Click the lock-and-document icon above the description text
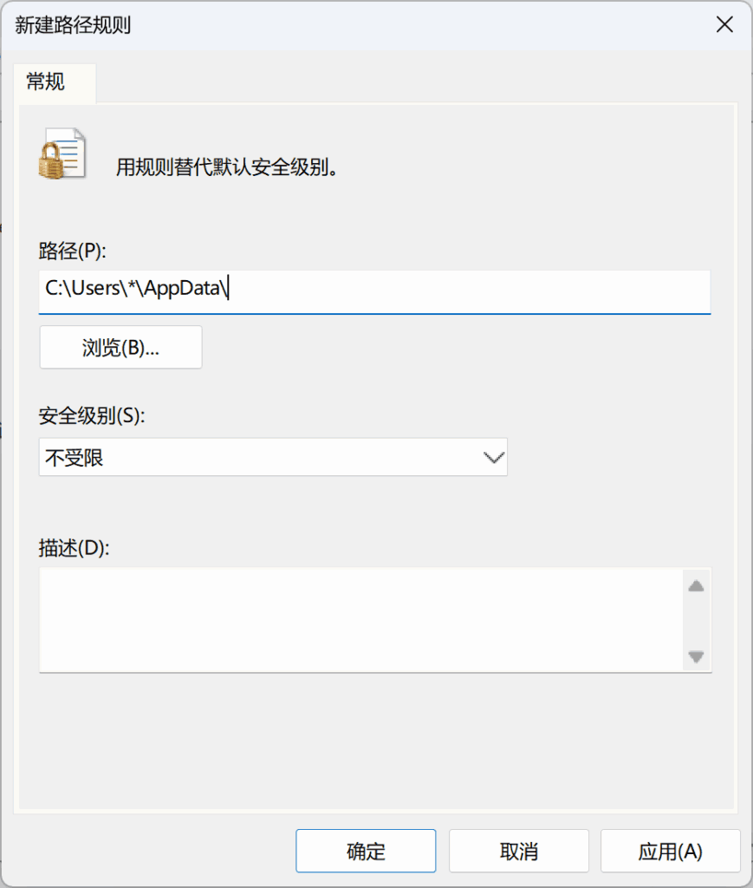 click(x=63, y=153)
